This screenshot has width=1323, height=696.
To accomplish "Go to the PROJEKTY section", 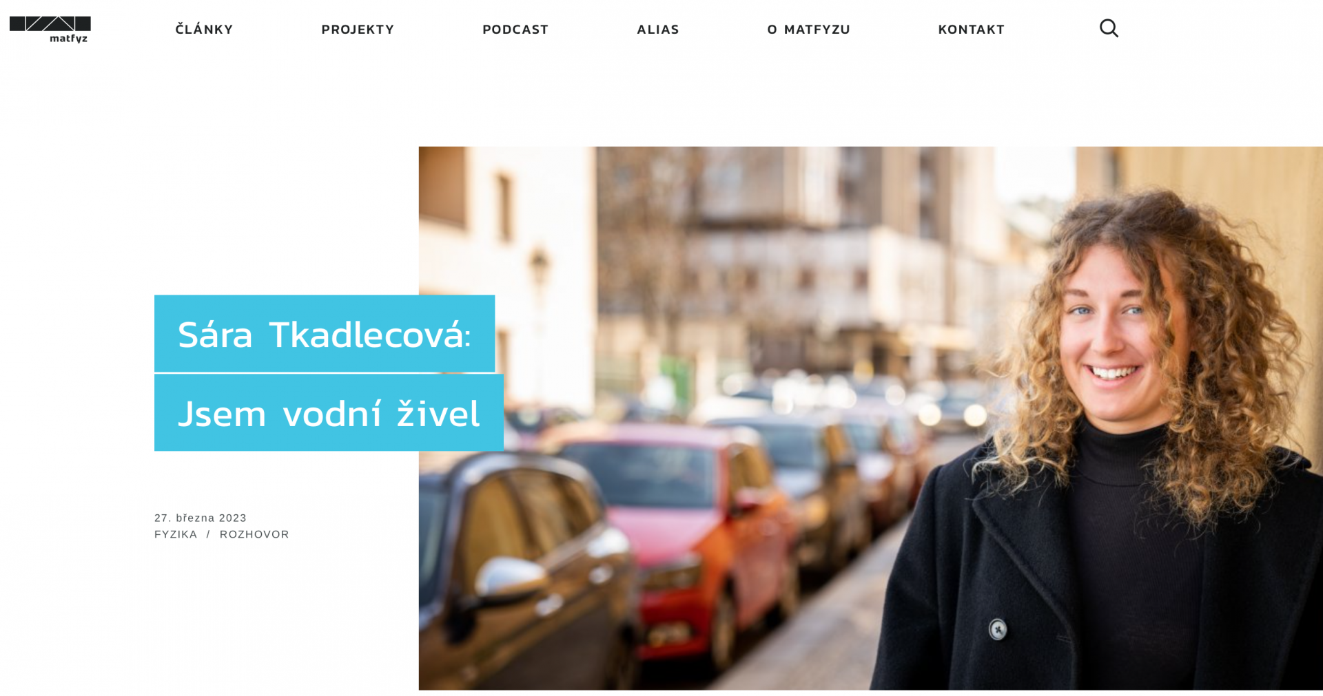I will click(358, 29).
